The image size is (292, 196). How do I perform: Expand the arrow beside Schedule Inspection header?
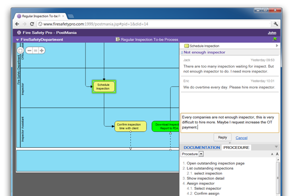click(277, 46)
